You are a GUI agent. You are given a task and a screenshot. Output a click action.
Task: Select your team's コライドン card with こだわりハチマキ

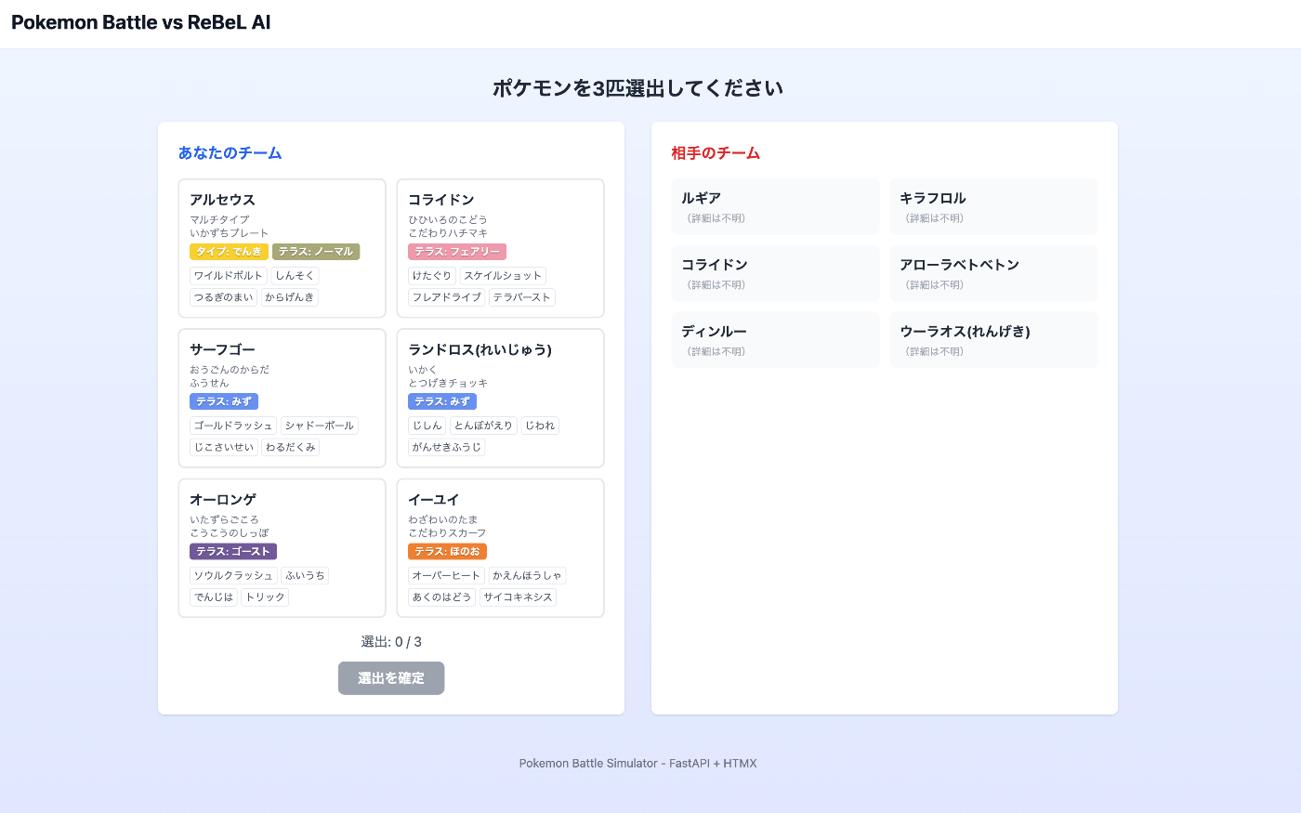pyautogui.click(x=500, y=248)
